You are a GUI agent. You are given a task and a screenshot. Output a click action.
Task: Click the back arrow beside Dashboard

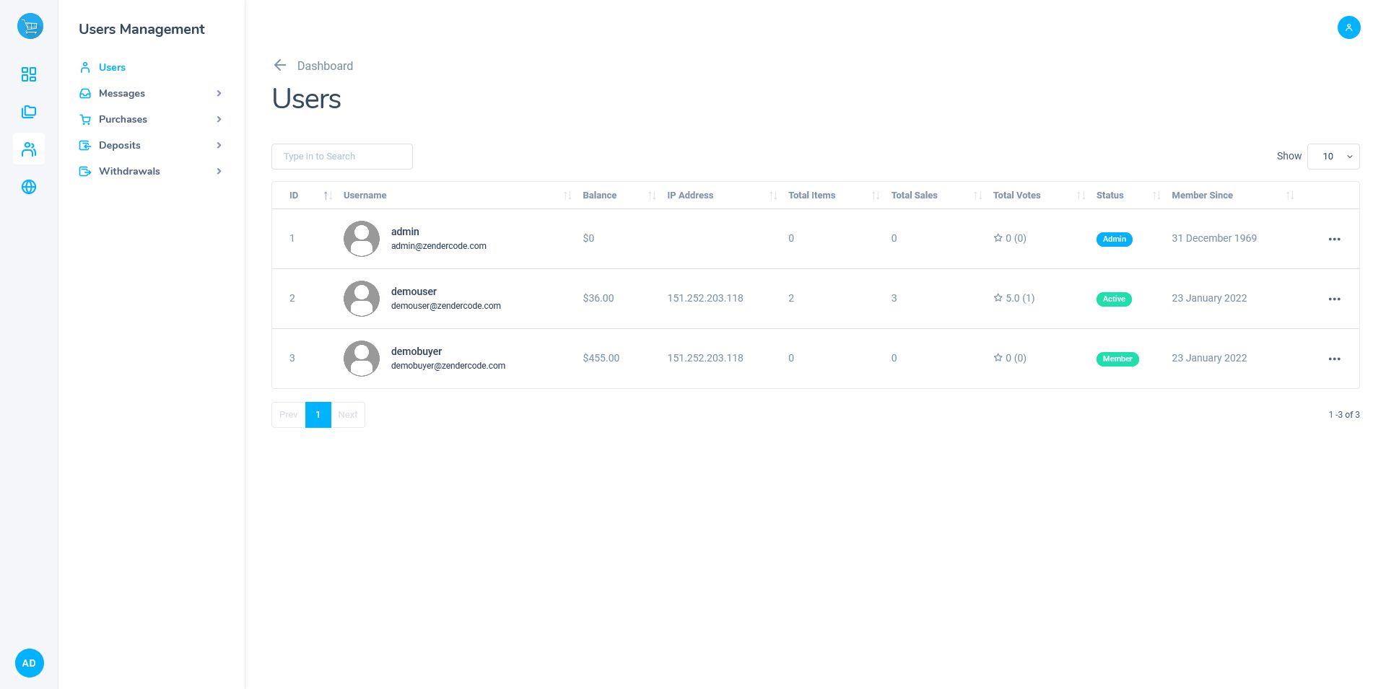tap(280, 66)
